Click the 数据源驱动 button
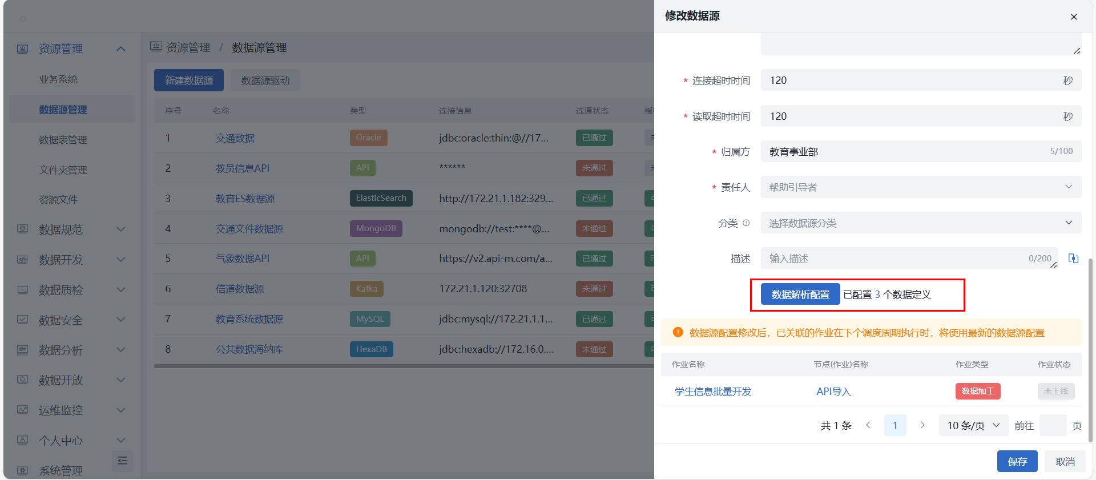This screenshot has width=1096, height=480. click(x=265, y=80)
